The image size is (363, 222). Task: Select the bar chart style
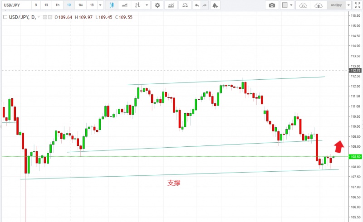click(x=137, y=5)
